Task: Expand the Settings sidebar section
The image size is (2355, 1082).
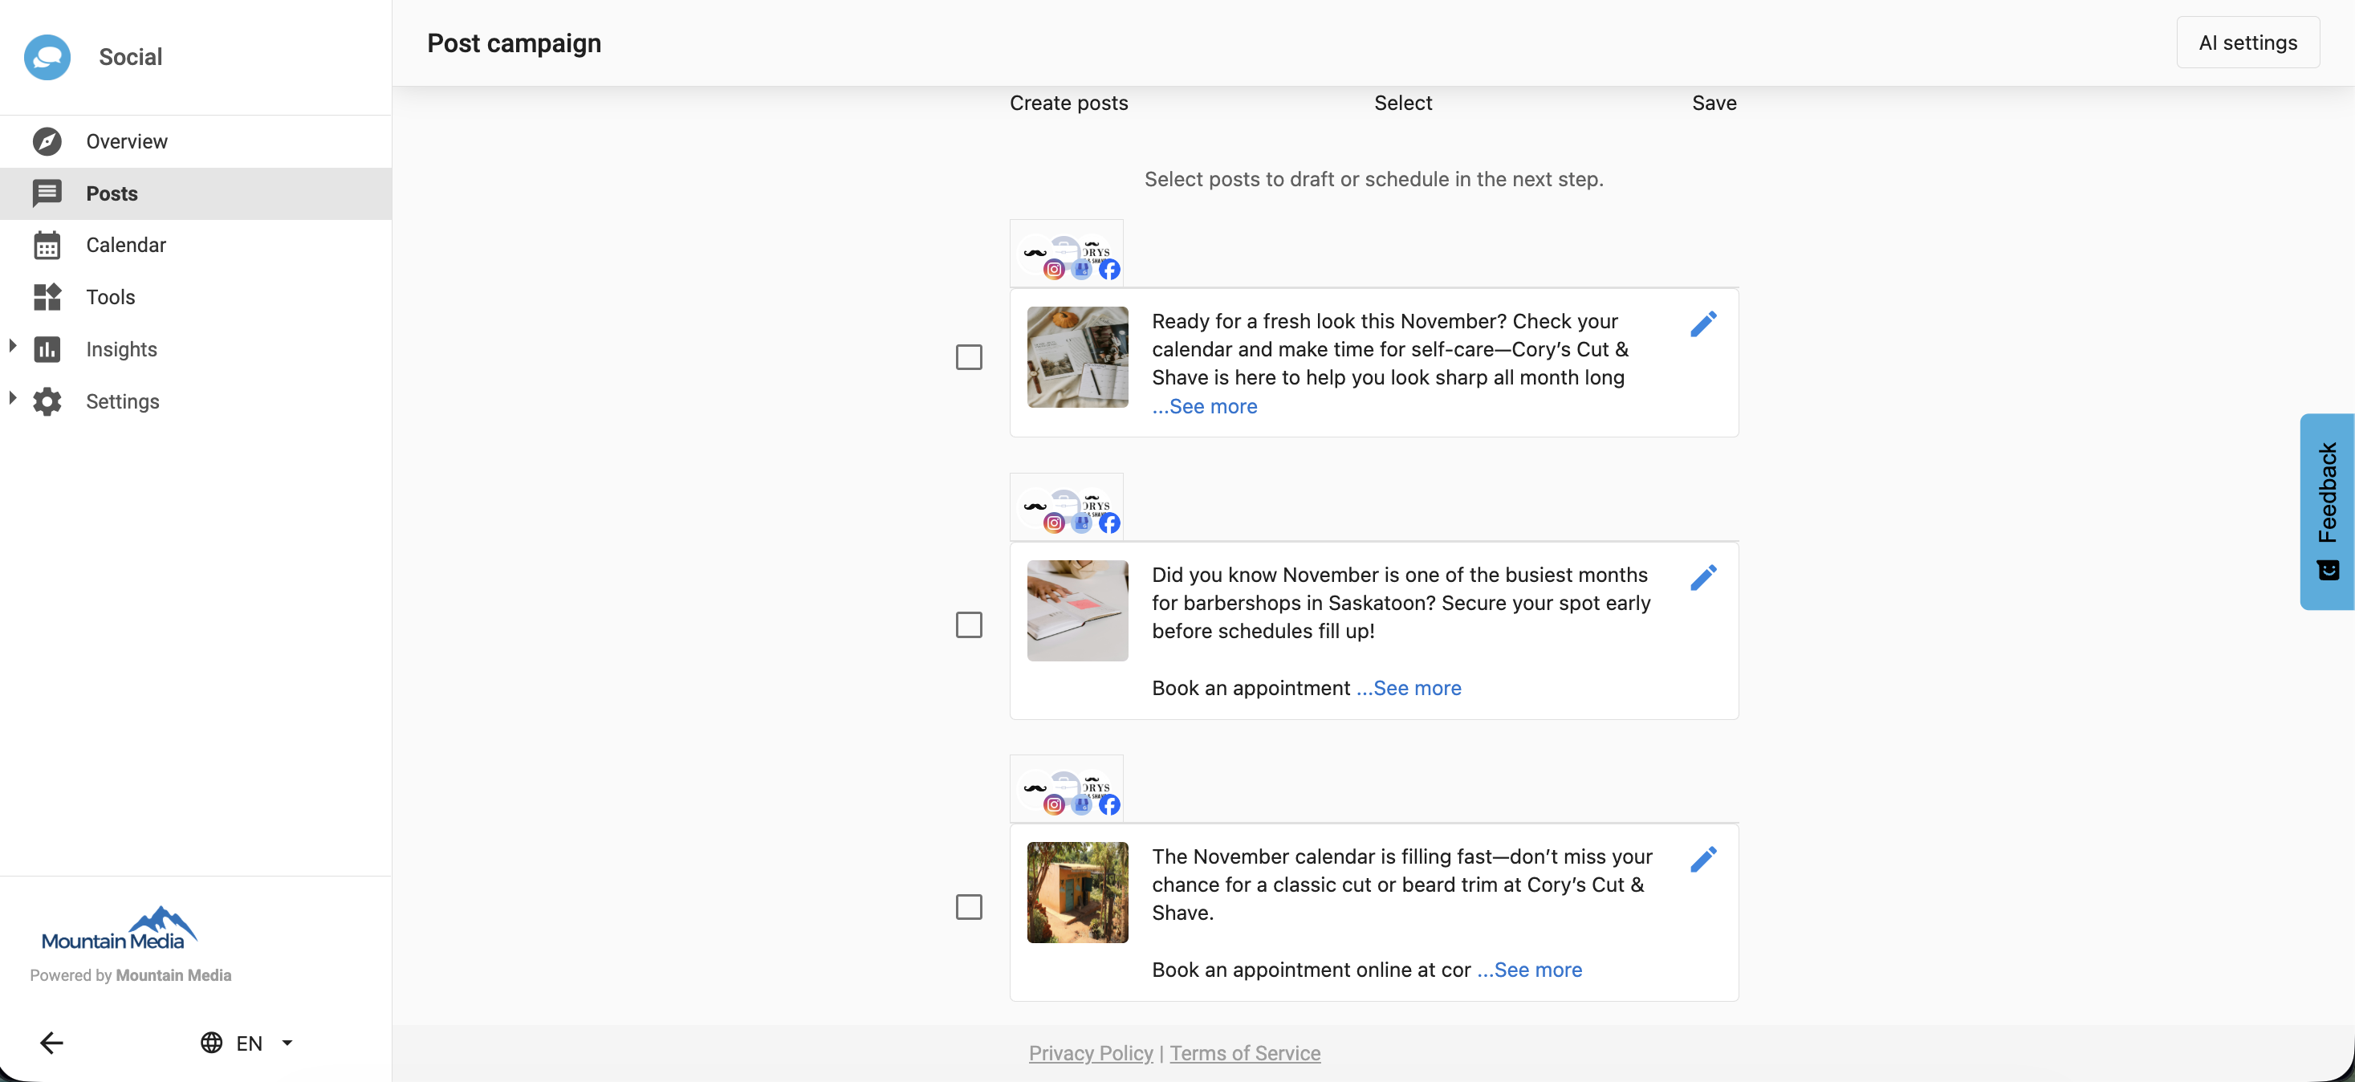Action: (13, 398)
